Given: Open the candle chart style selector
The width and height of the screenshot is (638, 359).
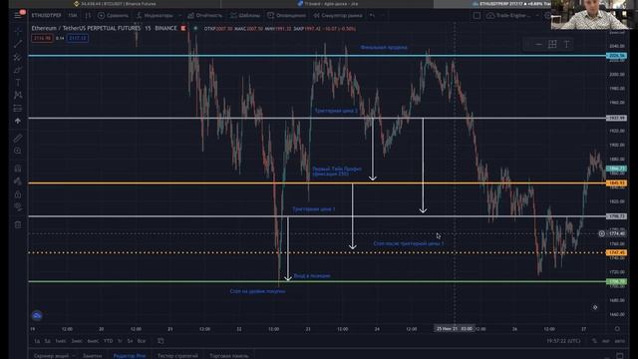Looking at the screenshot, I should 88,16.
